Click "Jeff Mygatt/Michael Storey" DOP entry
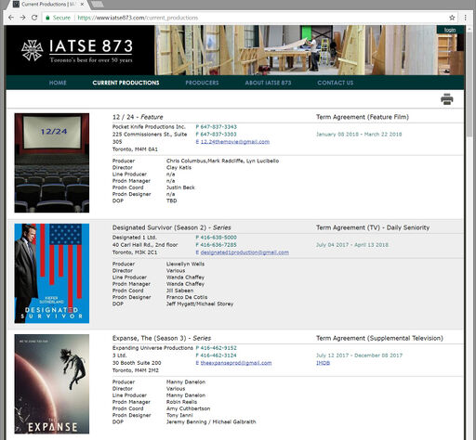The height and width of the screenshot is (440, 476). click(x=200, y=304)
